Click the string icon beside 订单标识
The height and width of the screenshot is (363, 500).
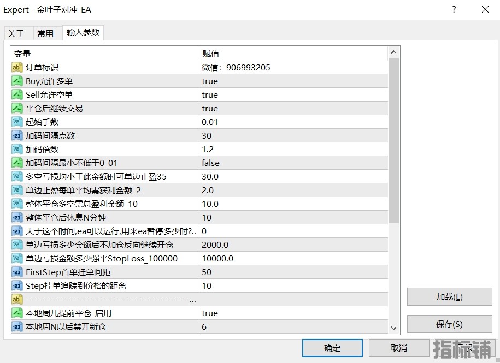pyautogui.click(x=17, y=67)
